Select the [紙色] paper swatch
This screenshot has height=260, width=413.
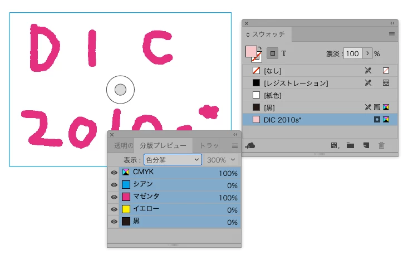pos(319,95)
